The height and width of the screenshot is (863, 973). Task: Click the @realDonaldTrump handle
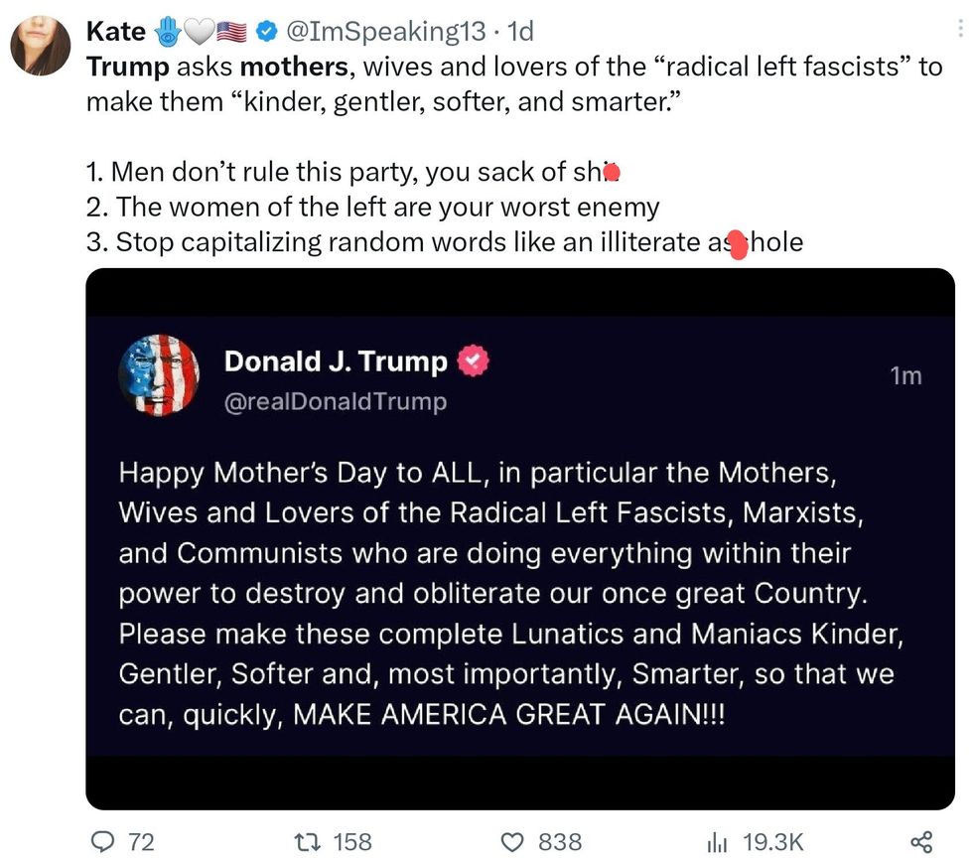click(x=336, y=401)
